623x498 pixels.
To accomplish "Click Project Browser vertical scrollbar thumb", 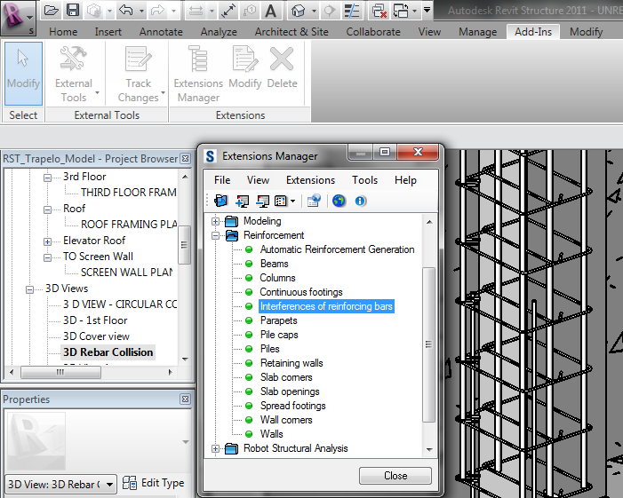I will tap(184, 245).
